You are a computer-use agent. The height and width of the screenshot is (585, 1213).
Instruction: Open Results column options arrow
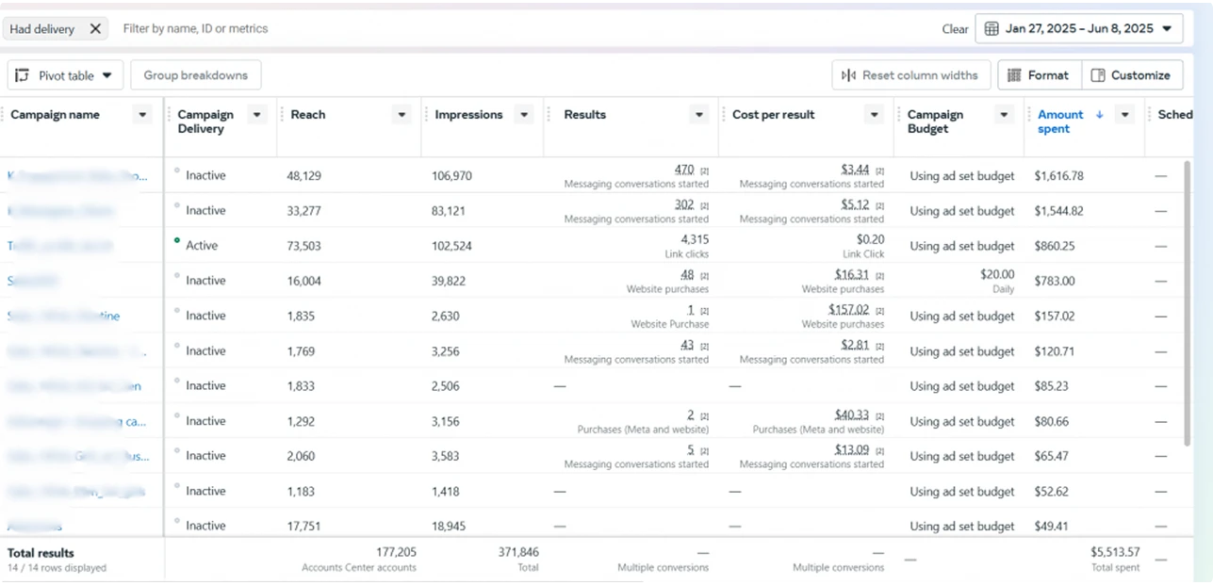click(x=699, y=115)
